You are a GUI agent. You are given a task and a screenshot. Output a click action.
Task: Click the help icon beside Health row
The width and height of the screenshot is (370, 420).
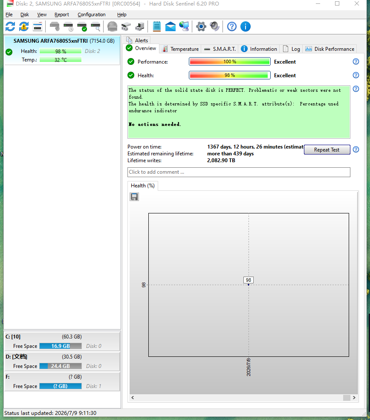(x=356, y=75)
